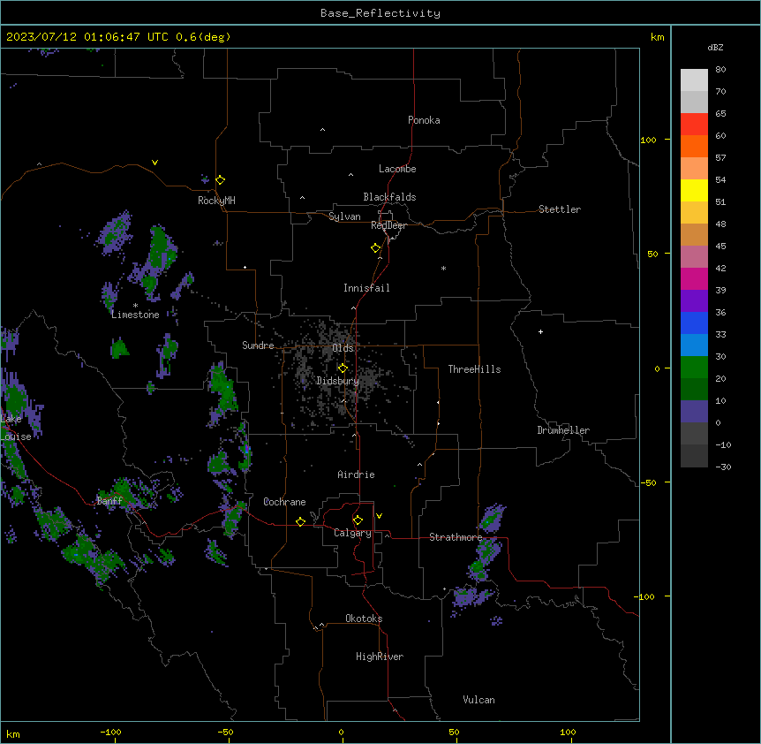Viewport: 761px width, 744px height.
Task: Select the dark green 10-20 dBZ swatch
Action: tap(694, 390)
